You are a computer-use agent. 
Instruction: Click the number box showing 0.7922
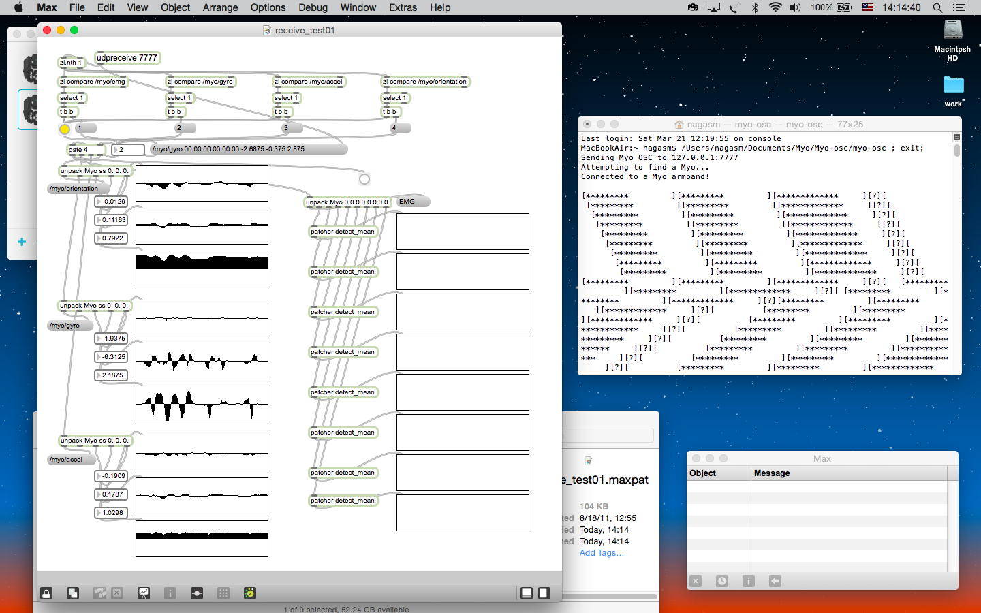tap(112, 238)
